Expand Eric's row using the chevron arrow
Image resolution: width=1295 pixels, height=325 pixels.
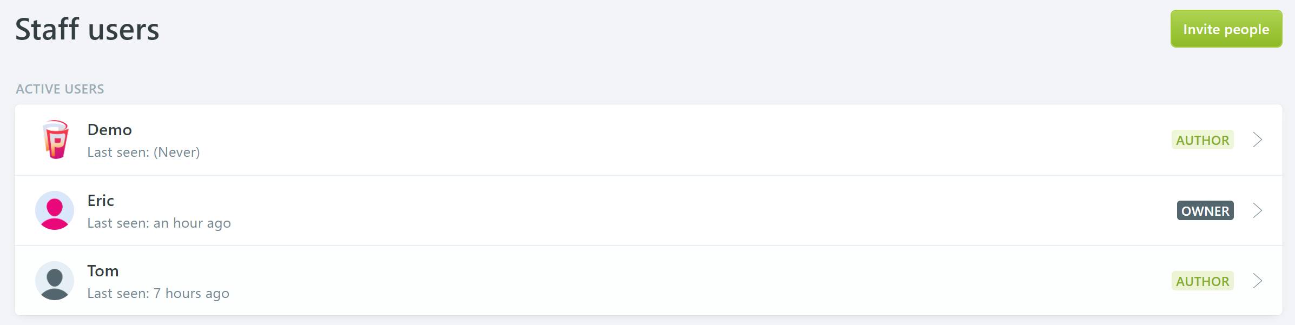click(1258, 210)
